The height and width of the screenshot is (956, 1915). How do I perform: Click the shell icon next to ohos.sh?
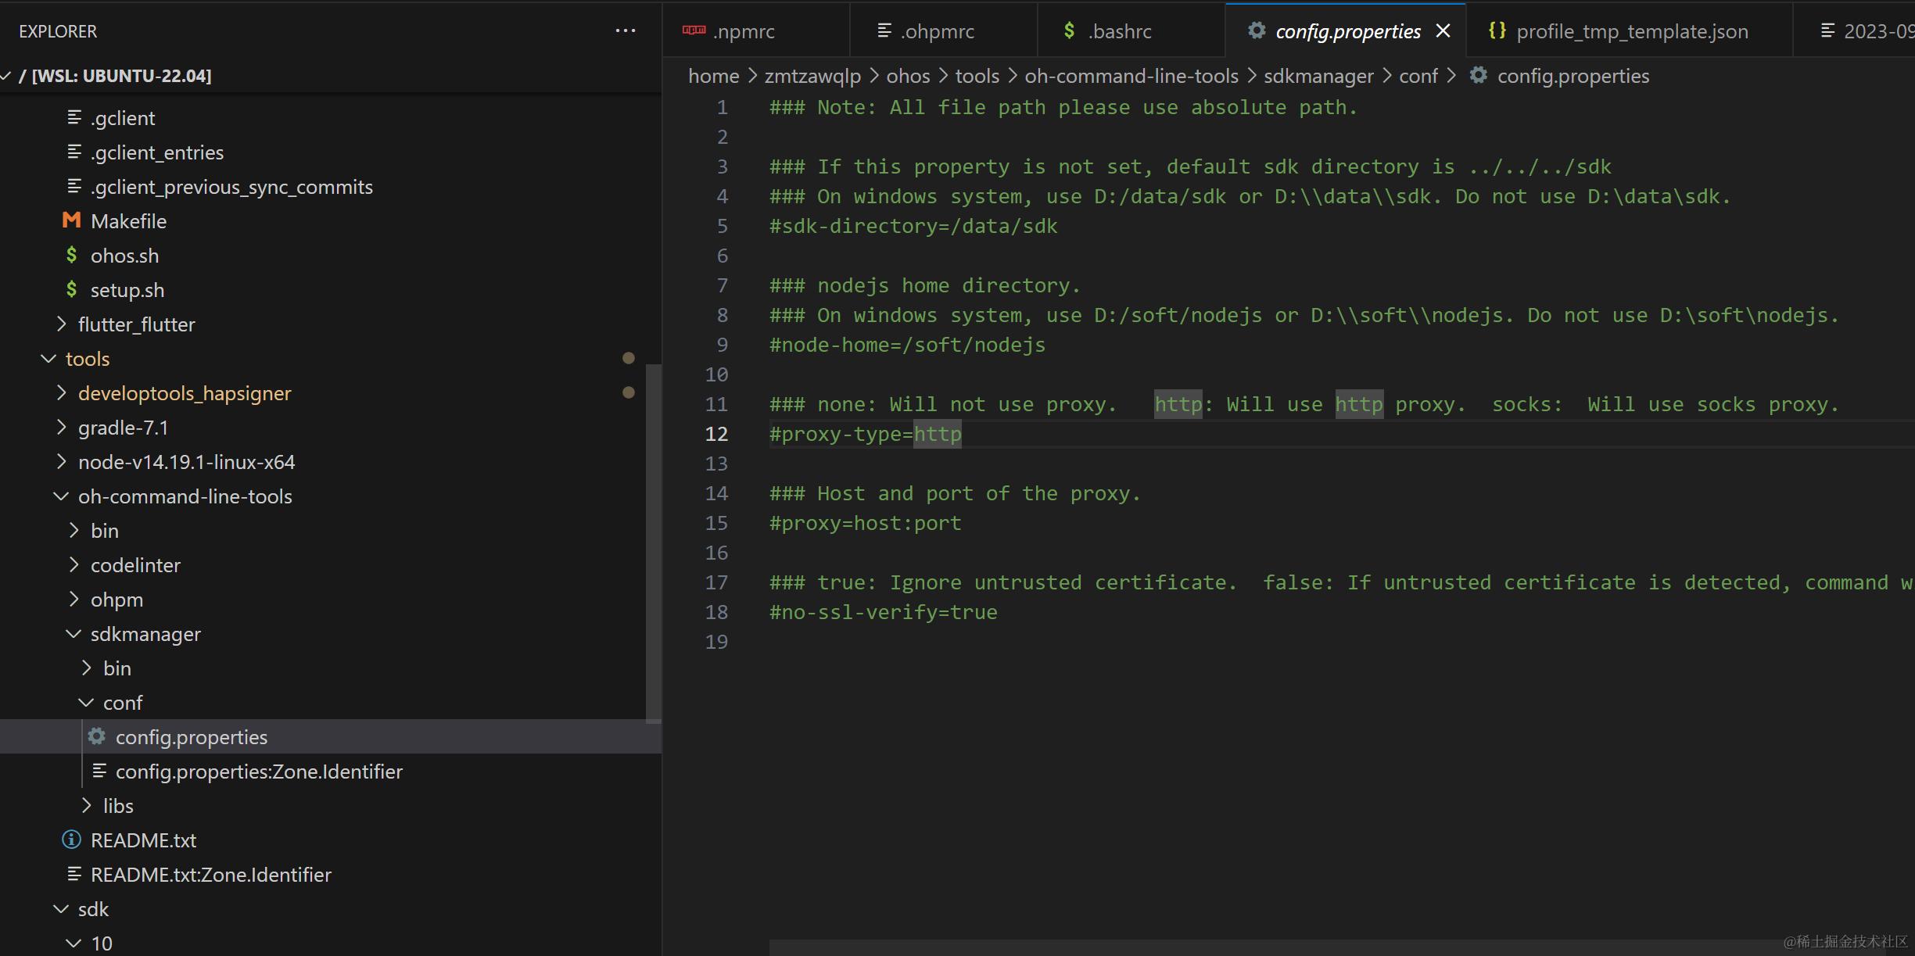pyautogui.click(x=71, y=256)
